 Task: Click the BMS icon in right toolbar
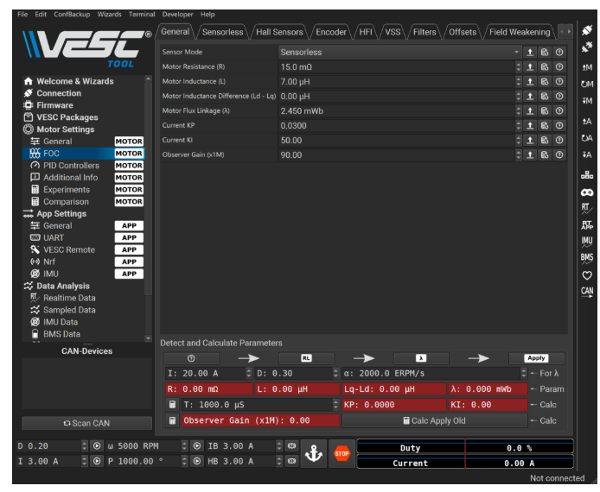click(587, 258)
